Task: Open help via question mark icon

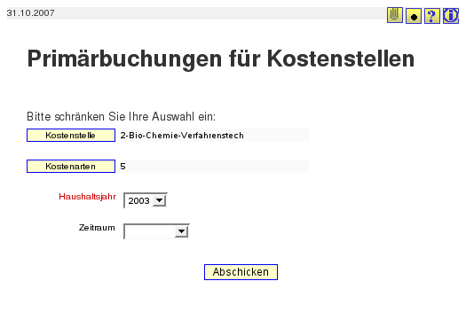Action: click(x=432, y=16)
